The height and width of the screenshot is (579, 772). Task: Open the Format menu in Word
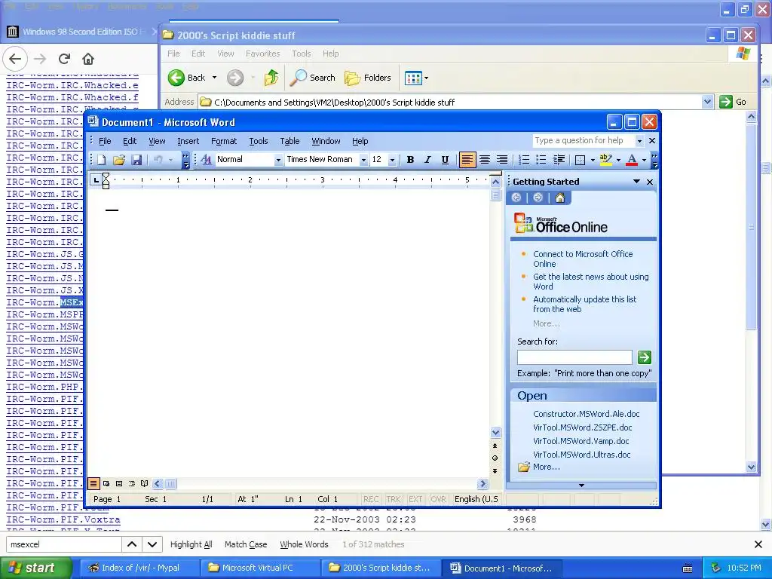[x=223, y=141]
